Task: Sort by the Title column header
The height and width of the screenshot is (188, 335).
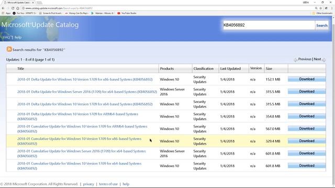Action: coord(20,68)
